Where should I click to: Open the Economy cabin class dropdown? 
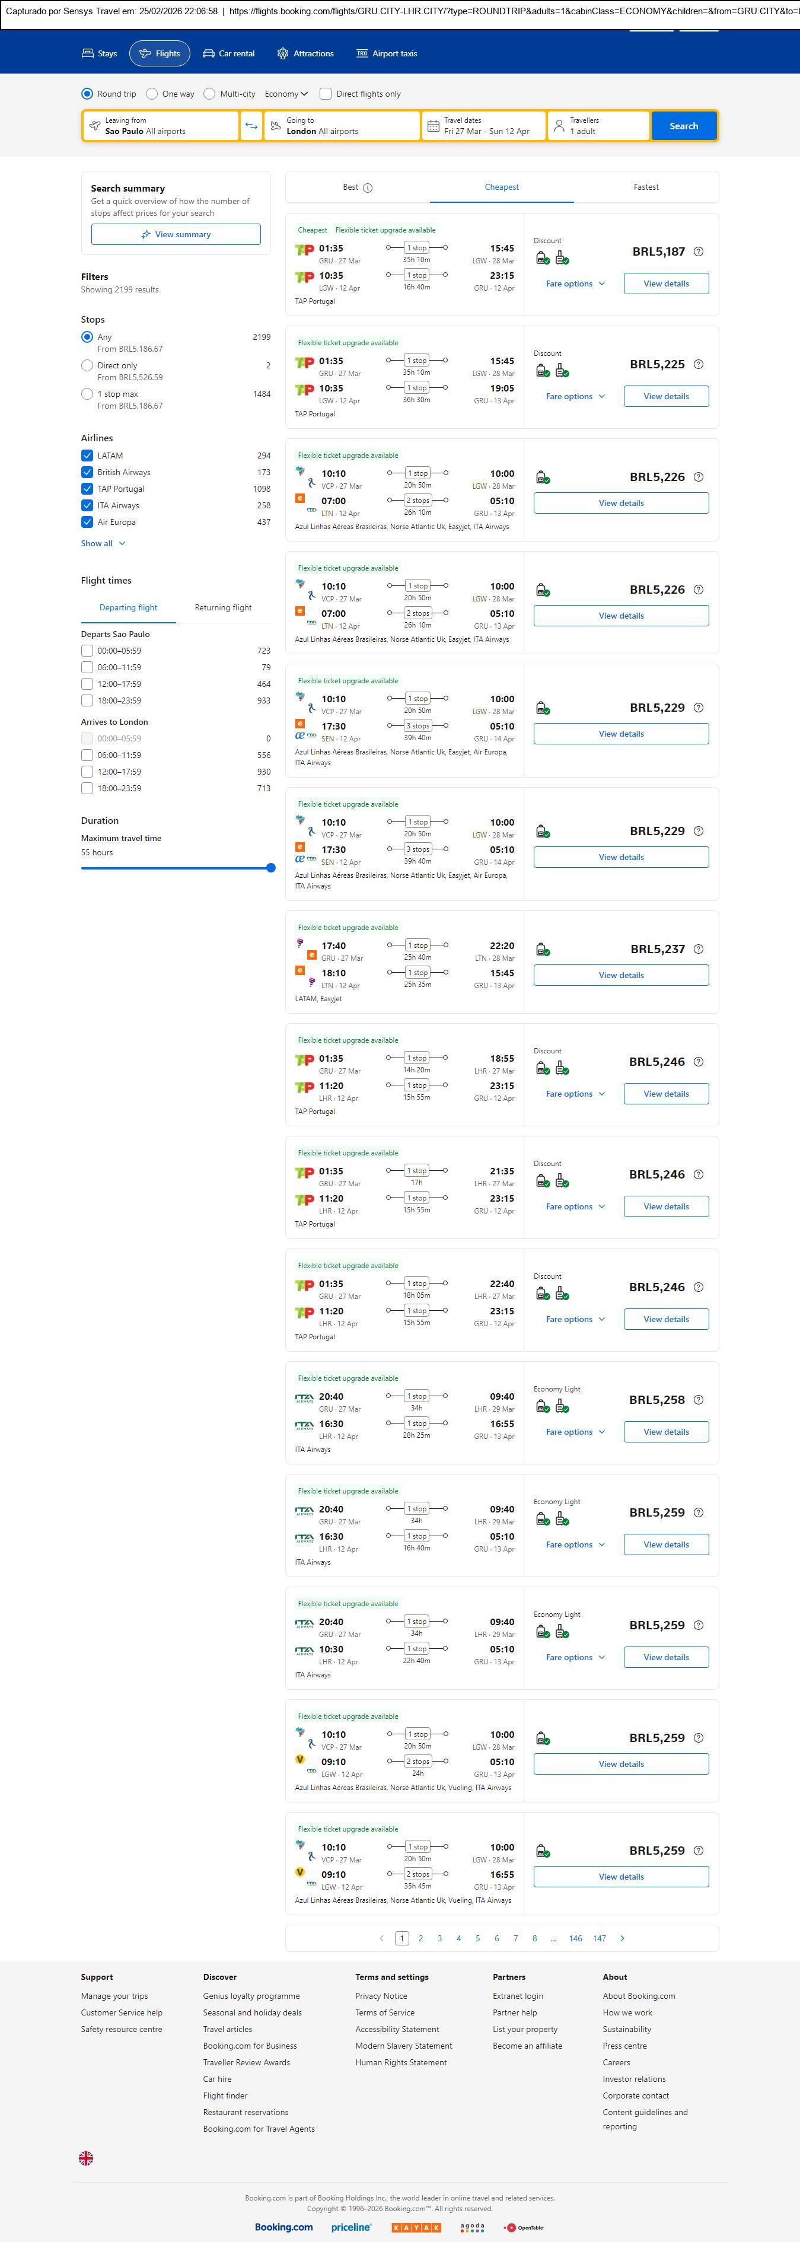(x=286, y=94)
